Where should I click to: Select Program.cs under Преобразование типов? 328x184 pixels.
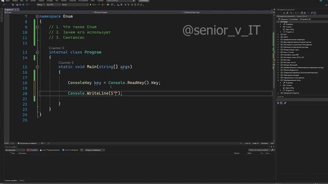coord(290,90)
